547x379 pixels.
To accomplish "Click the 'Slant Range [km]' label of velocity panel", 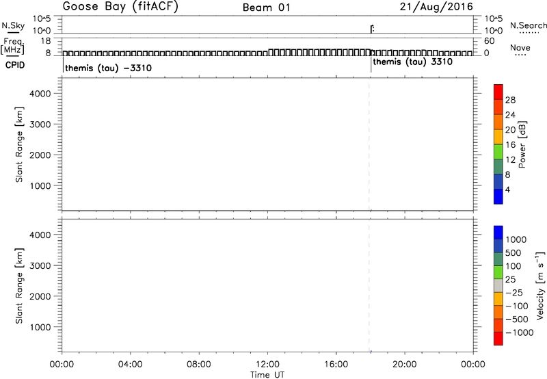I will (x=19, y=286).
